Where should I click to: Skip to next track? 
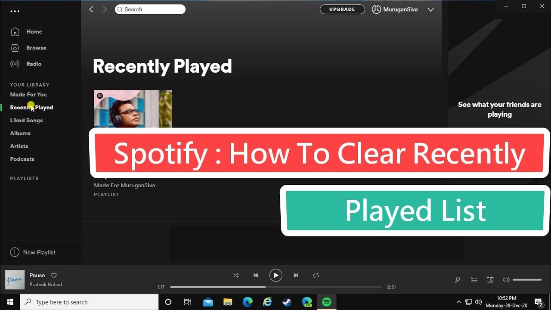[x=296, y=276]
